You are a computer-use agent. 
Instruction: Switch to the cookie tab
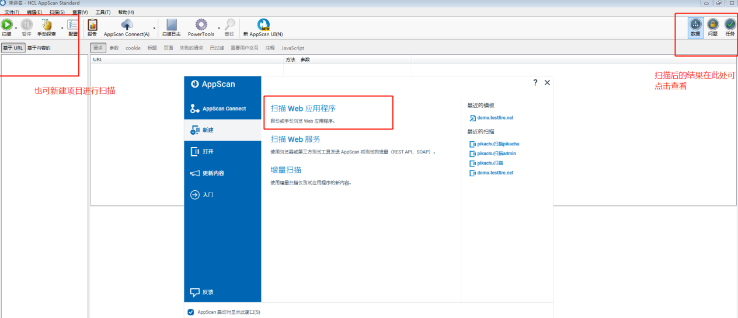133,48
